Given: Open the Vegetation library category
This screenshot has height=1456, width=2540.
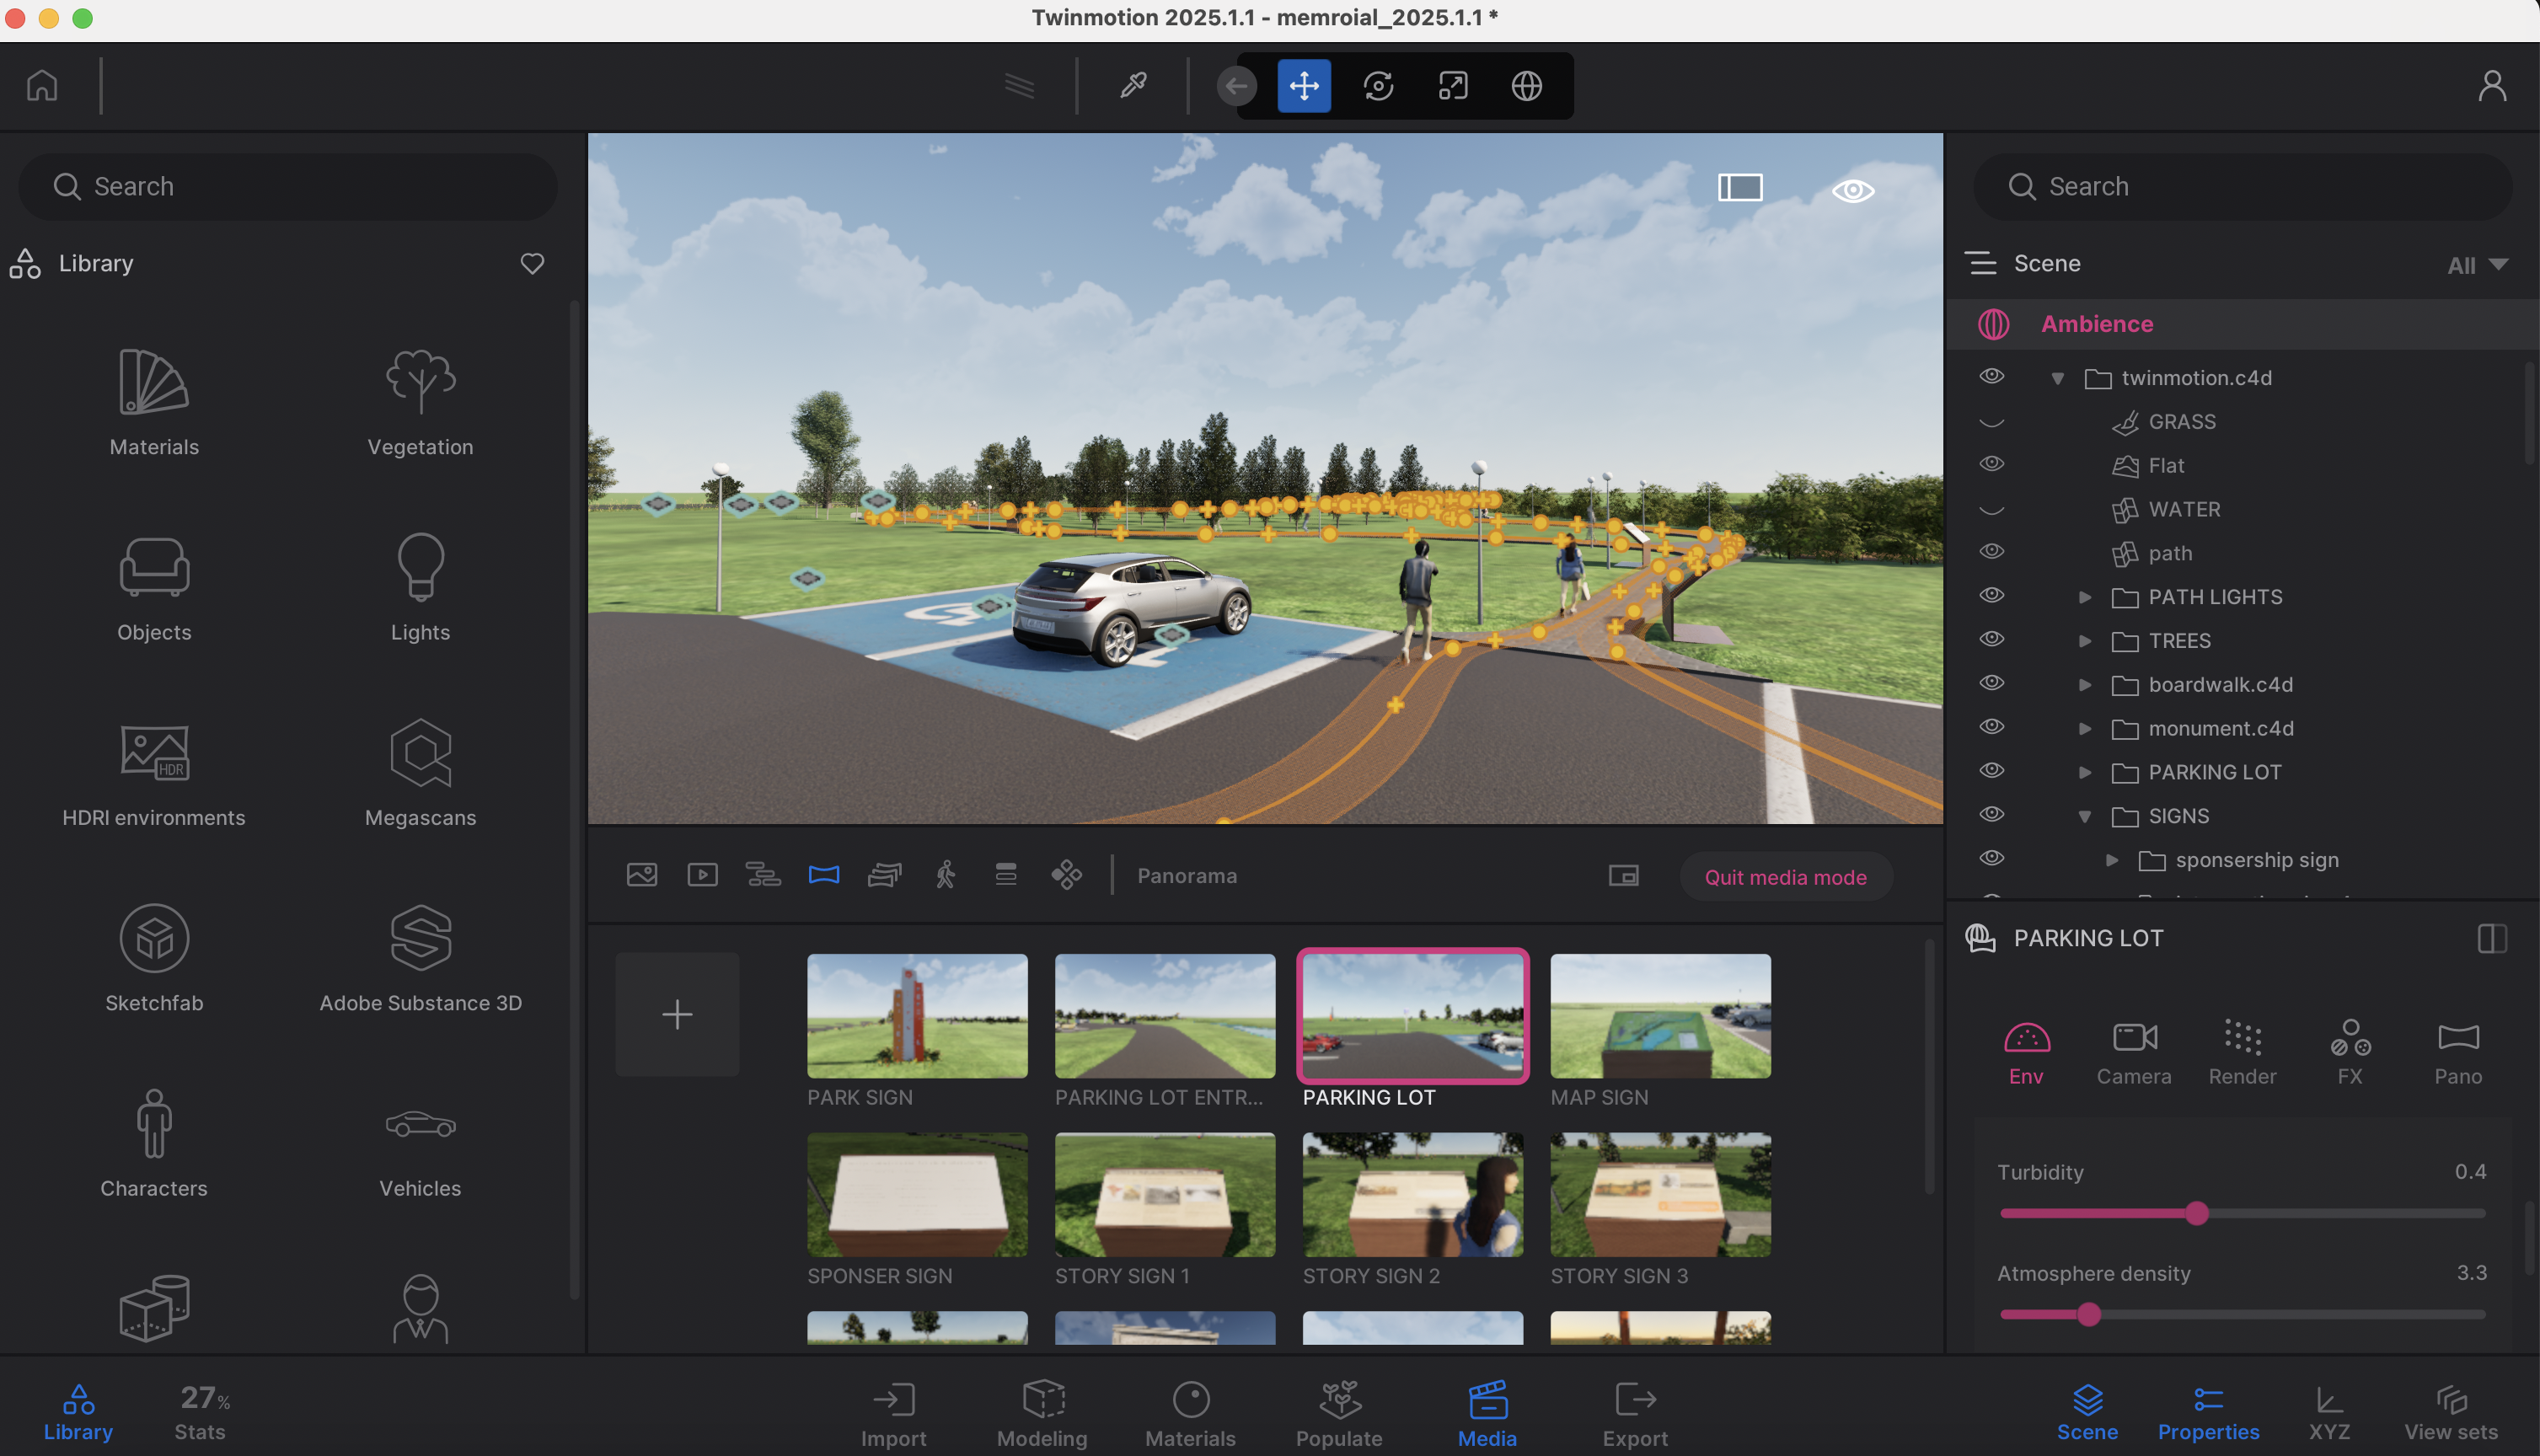Looking at the screenshot, I should point(420,402).
